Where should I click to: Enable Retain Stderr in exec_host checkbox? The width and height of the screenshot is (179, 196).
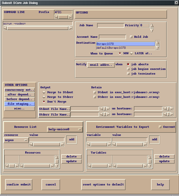tap(95, 97)
